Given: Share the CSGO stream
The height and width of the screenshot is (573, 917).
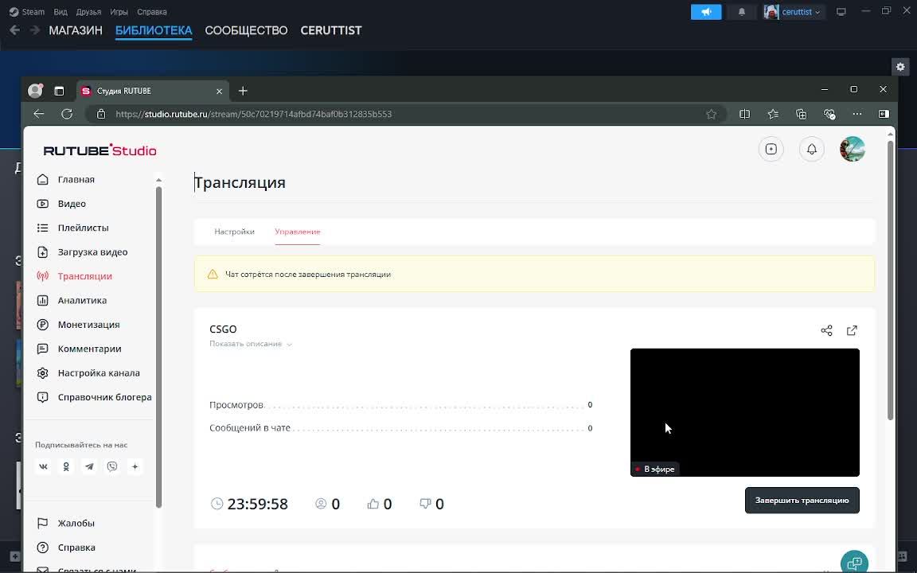Looking at the screenshot, I should [826, 330].
